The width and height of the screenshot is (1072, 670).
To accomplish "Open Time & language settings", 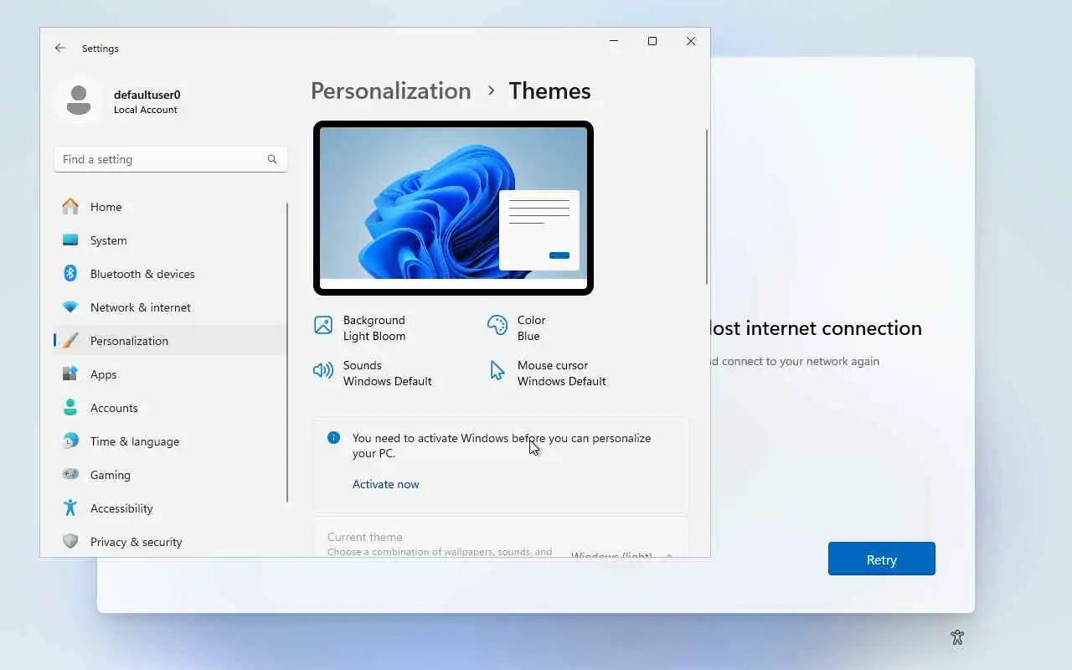I will [170, 441].
